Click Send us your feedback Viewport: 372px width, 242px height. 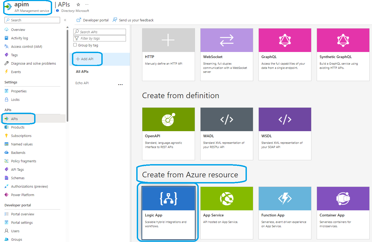pos(133,20)
